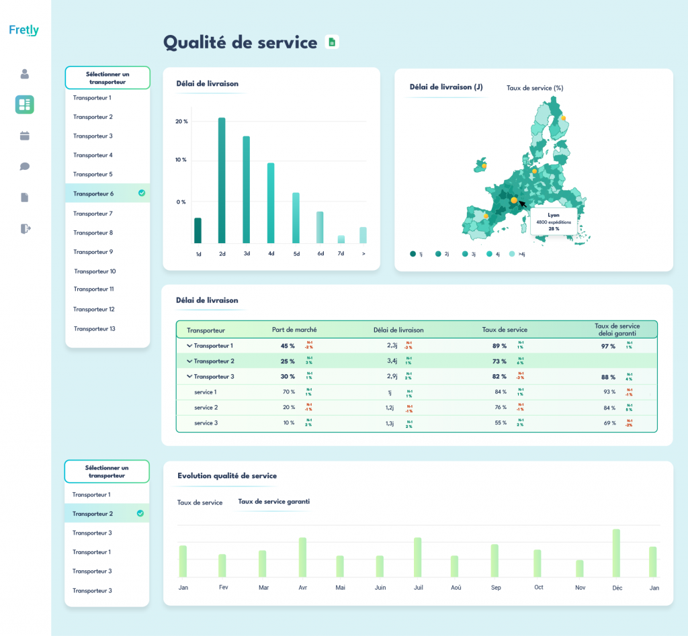The image size is (688, 636).
Task: Collapse the Transporteur 3 table row chevron
Action: [x=189, y=377]
